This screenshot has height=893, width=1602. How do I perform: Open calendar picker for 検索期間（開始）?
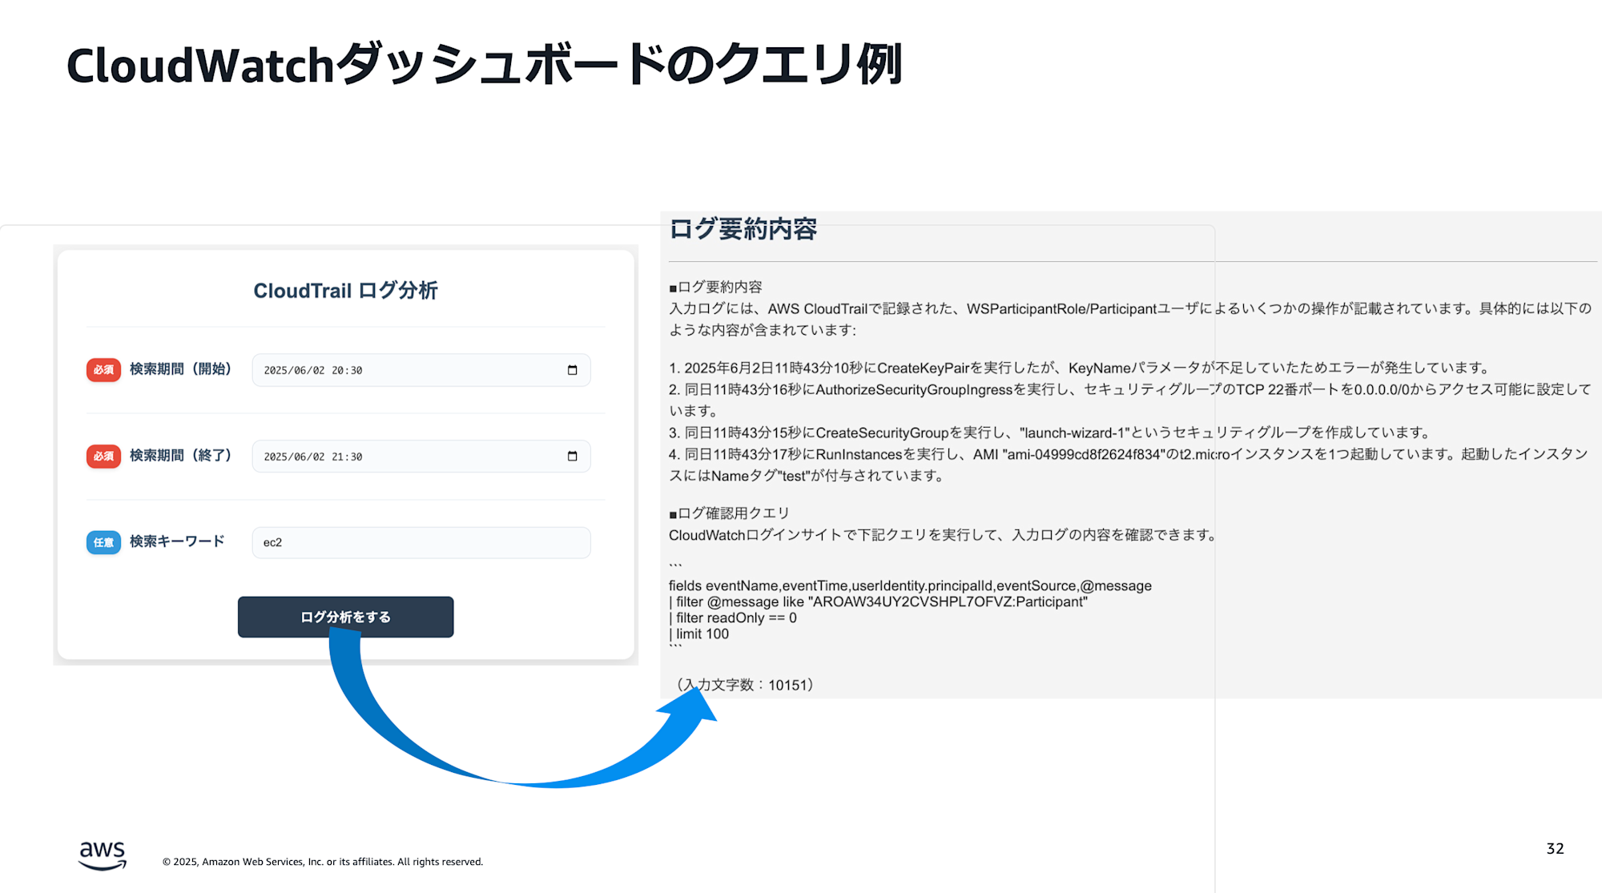[x=572, y=370]
